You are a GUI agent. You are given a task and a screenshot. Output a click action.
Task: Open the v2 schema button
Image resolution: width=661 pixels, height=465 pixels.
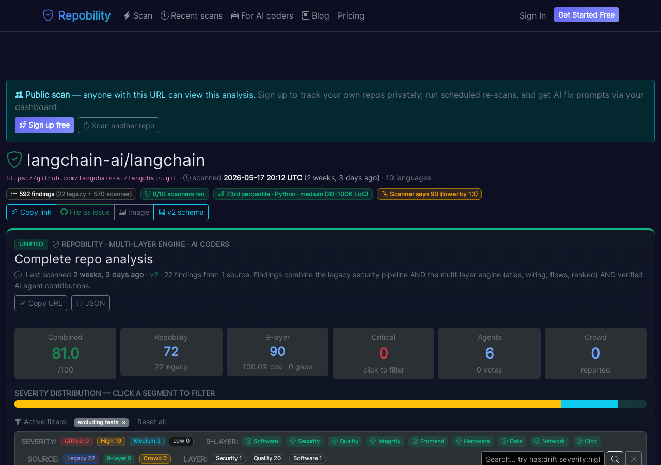[x=181, y=212]
